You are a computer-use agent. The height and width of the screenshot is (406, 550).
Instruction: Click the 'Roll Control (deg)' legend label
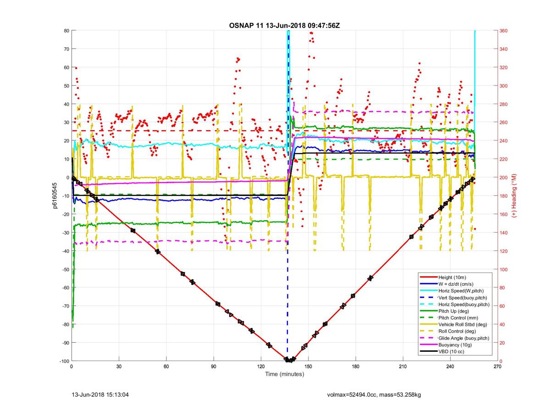[457, 331]
